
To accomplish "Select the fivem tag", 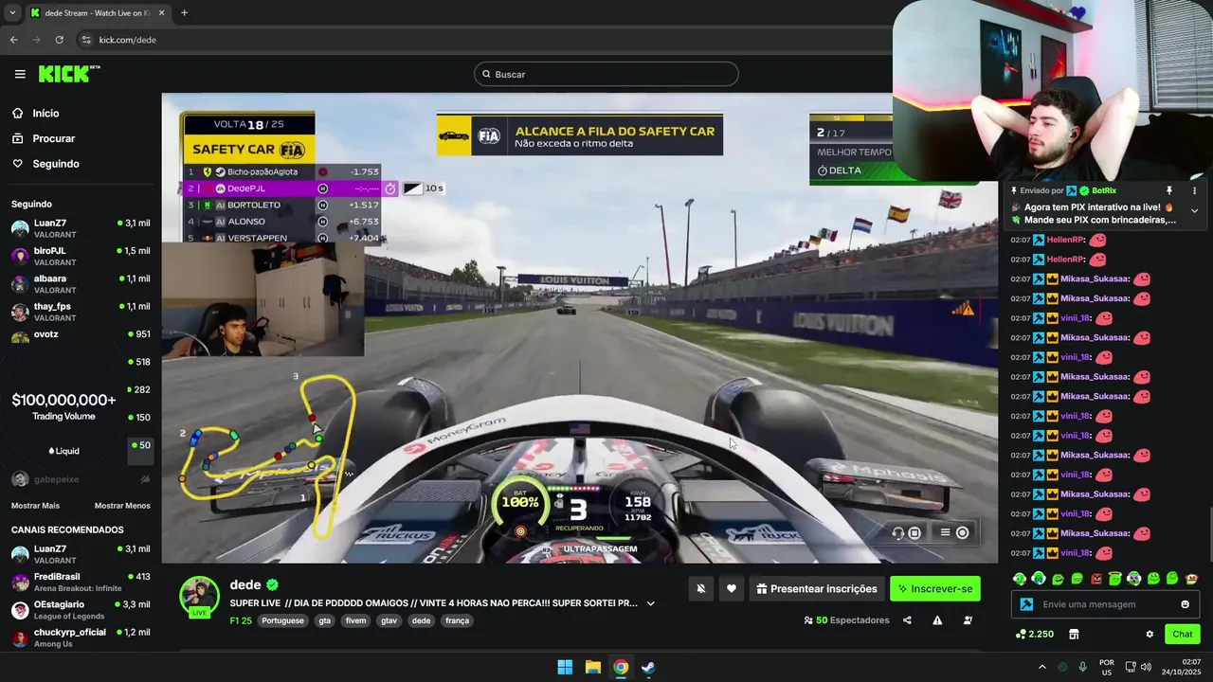I will click(356, 621).
